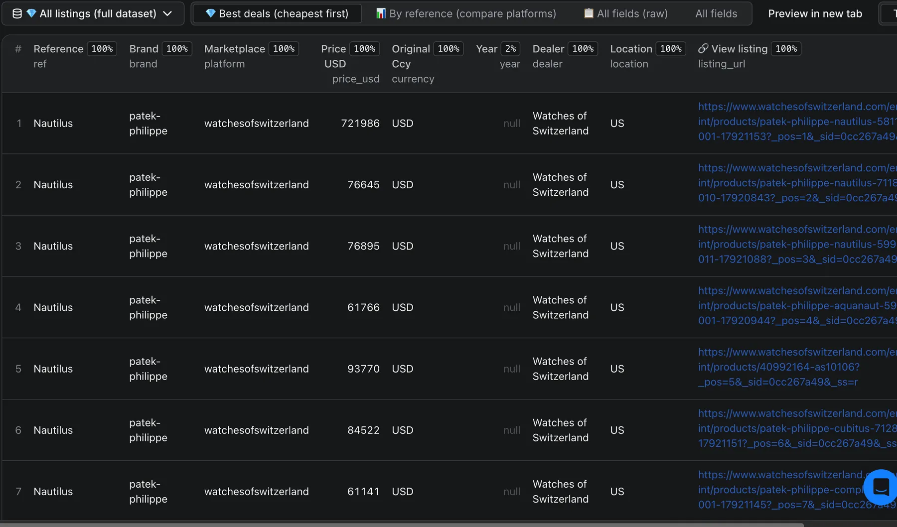Click the price 84522 cell

pyautogui.click(x=363, y=429)
